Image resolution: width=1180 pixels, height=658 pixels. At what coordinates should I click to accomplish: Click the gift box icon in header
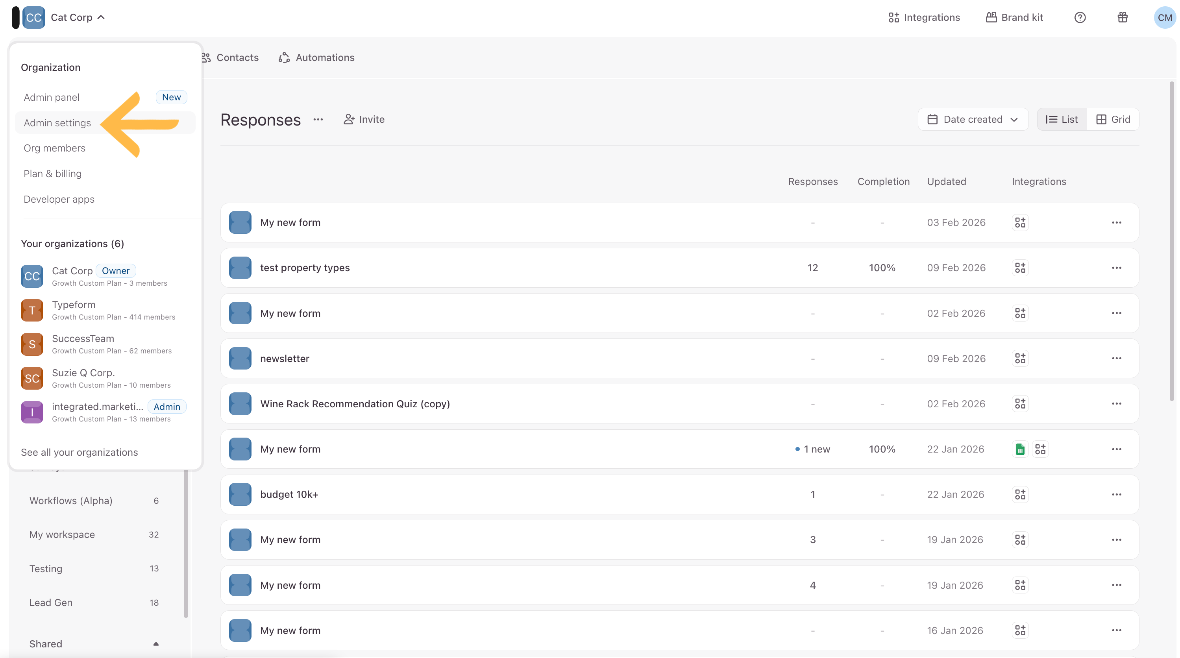coord(1122,17)
